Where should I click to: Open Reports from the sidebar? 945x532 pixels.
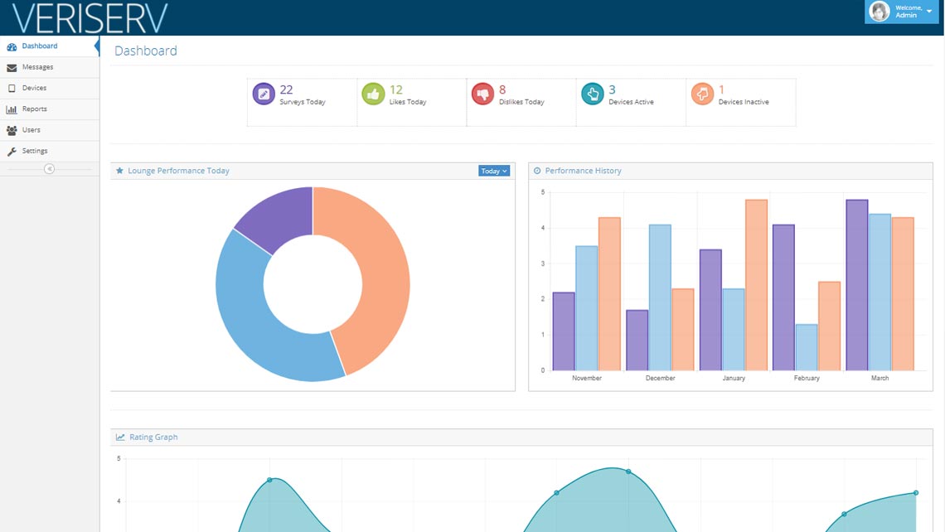click(34, 109)
